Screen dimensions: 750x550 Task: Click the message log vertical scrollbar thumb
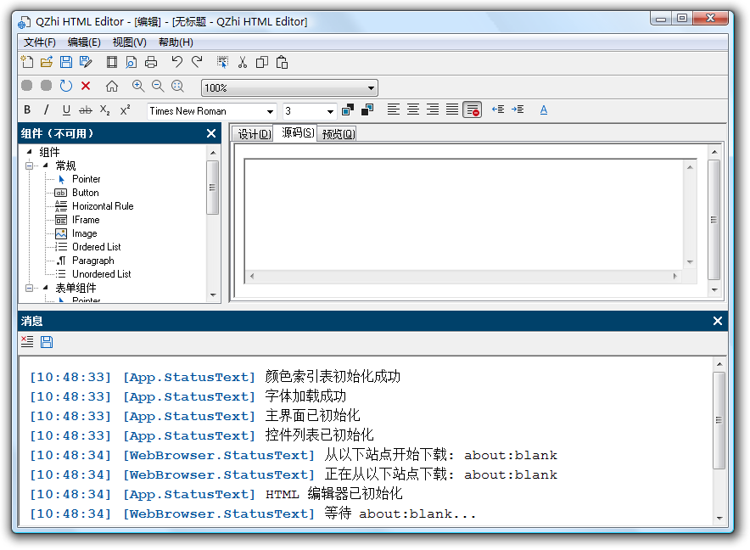[x=719, y=420]
